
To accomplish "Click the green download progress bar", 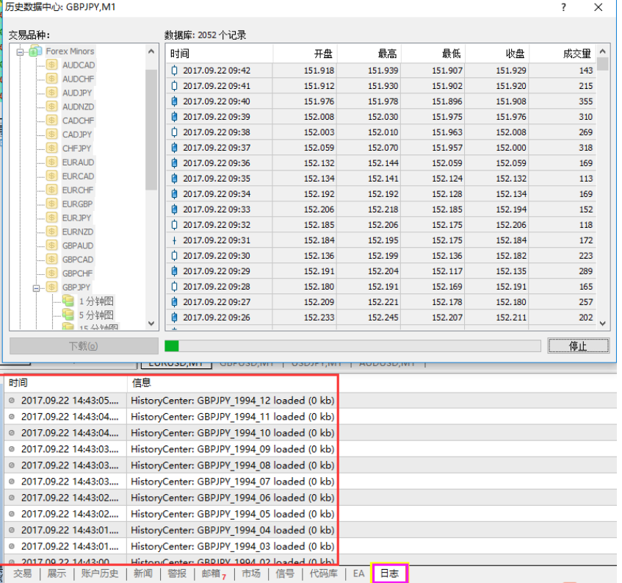I will 172,346.
